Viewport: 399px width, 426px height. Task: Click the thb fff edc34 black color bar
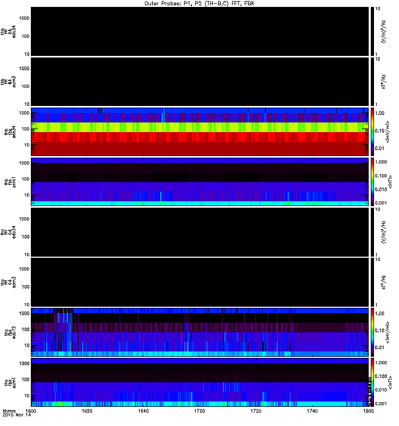pos(372,31)
